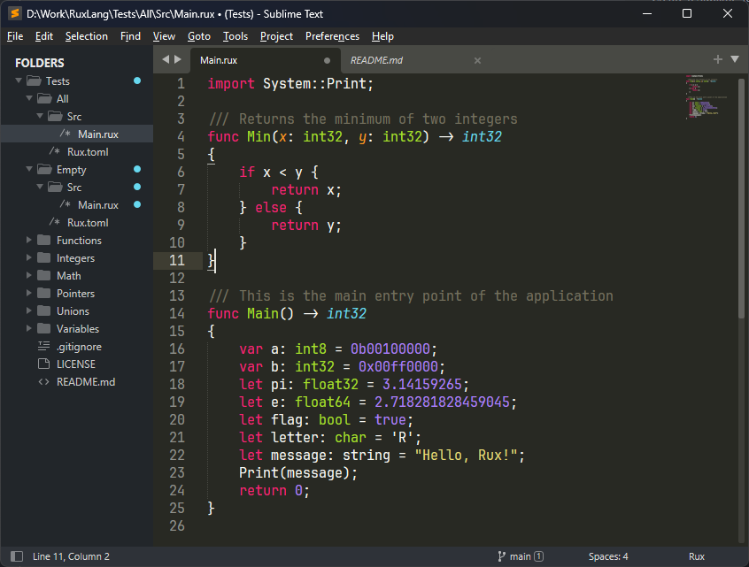Open Main.rux under All/Src in sidebar

[98, 134]
